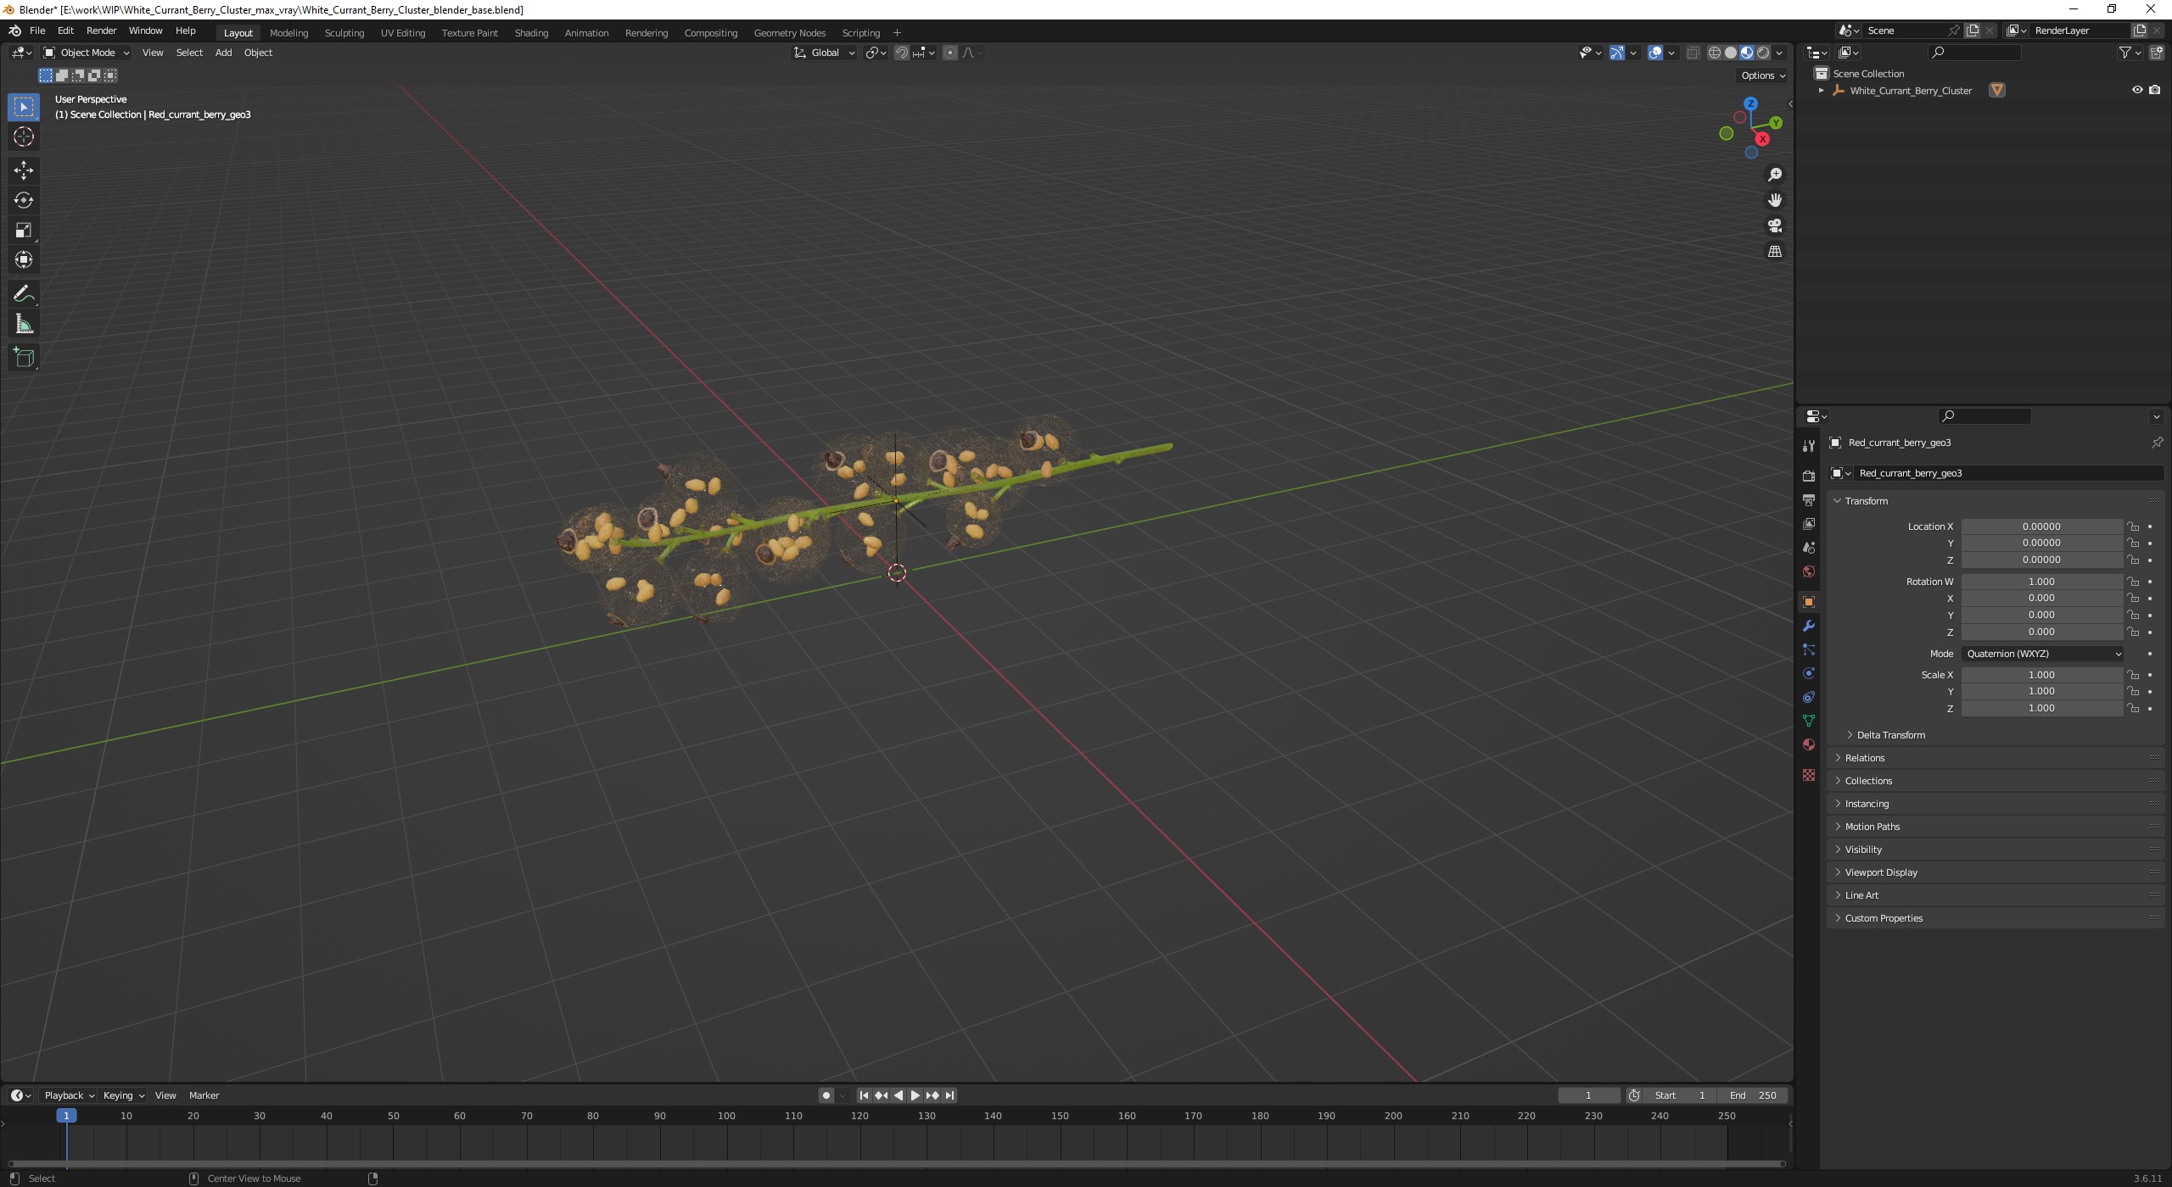The image size is (2172, 1187).
Task: Open the Global orientation dropdown
Action: click(825, 53)
